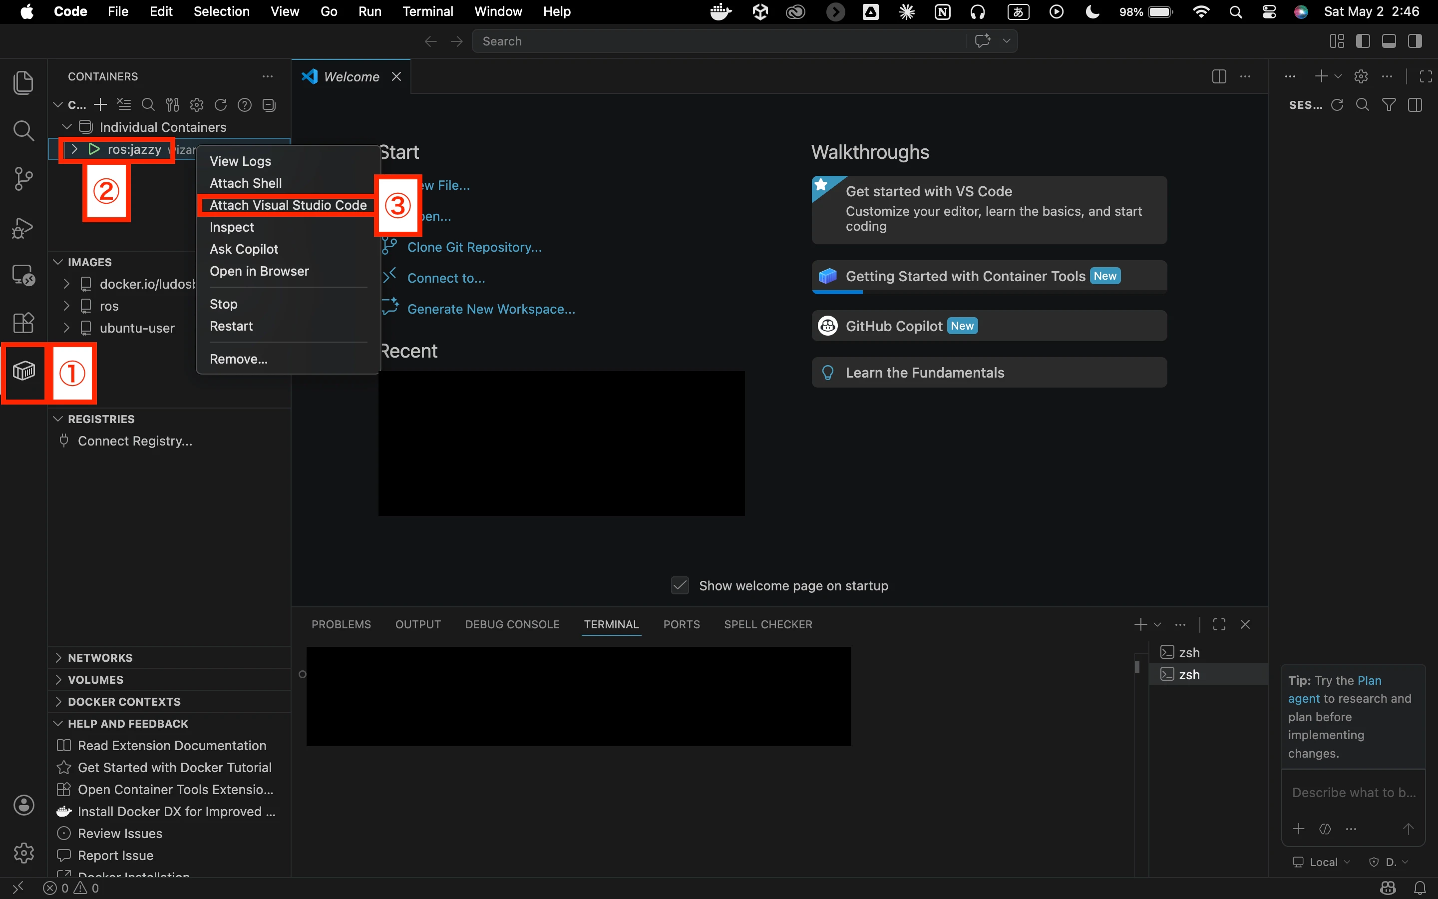Toggle the bottom panel visibility
1438x899 pixels.
1389,41
